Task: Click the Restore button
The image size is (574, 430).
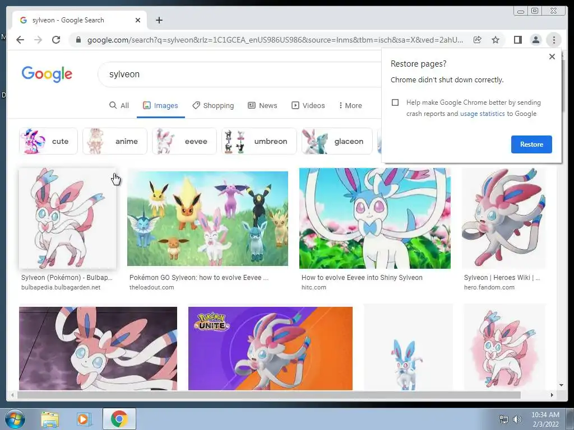Action: (531, 144)
